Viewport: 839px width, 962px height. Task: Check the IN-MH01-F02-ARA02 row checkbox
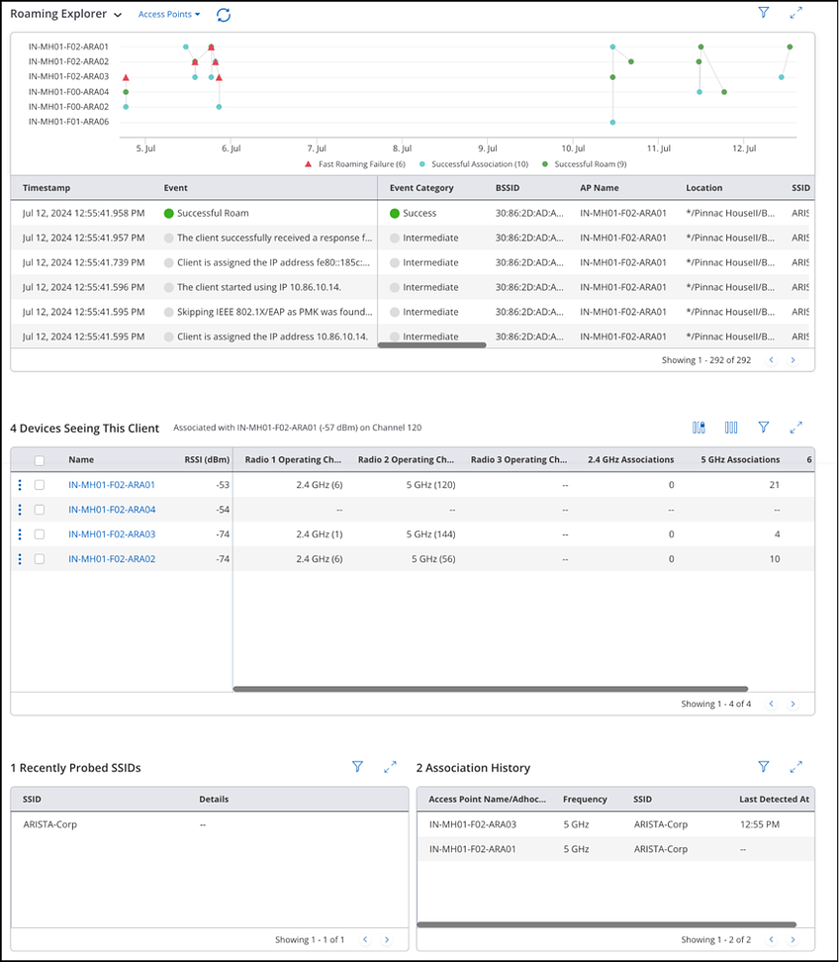coord(40,559)
